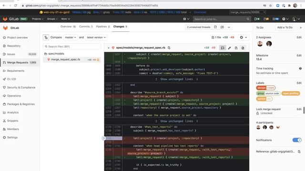The height and width of the screenshot is (171, 305).
Task: Click the devops create label
Action: point(266,88)
